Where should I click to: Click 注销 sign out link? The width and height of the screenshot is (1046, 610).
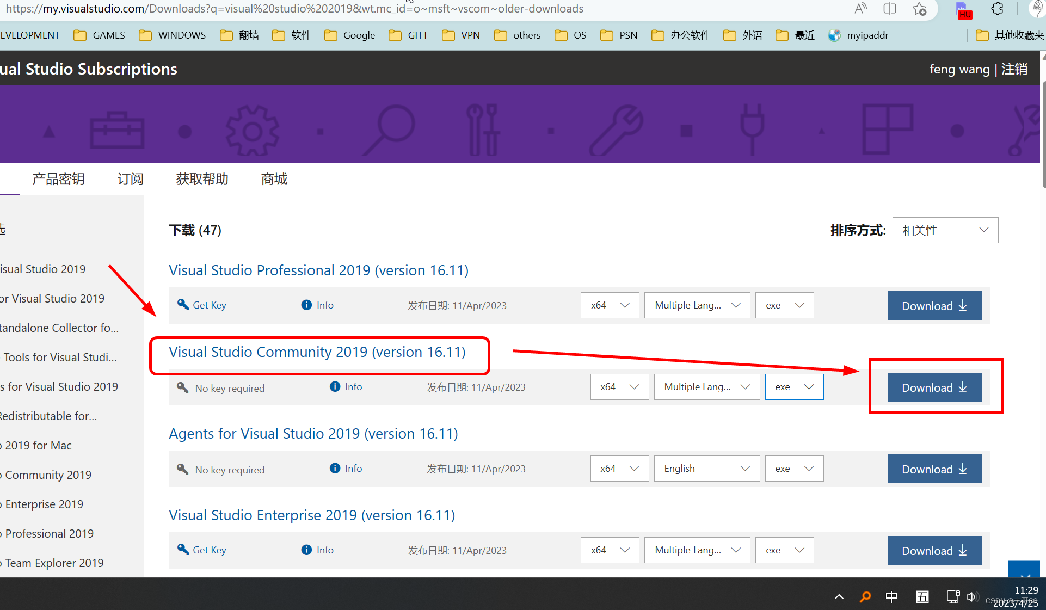1014,69
